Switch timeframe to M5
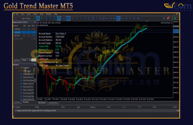193x125 pixels. click(110, 18)
